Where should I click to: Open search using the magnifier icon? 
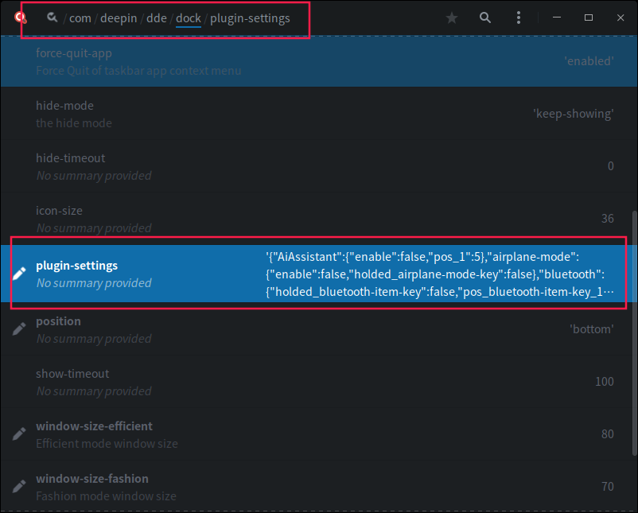(484, 17)
